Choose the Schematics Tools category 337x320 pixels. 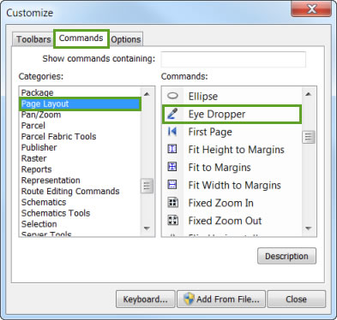(x=56, y=213)
